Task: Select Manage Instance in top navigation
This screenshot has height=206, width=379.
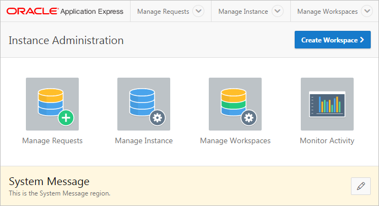Action: (243, 12)
